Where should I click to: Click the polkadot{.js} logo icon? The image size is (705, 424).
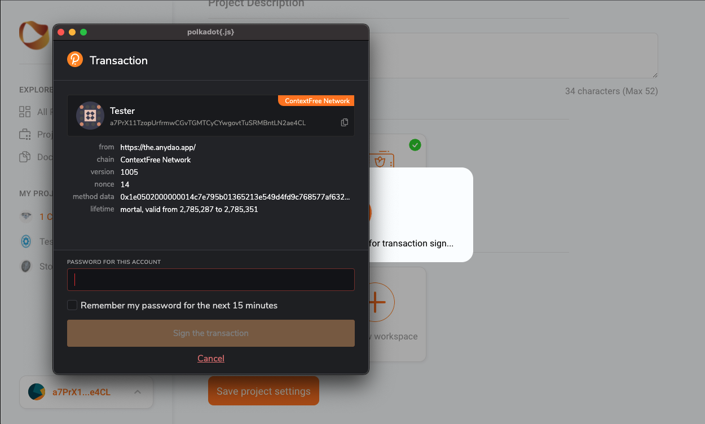click(x=75, y=59)
